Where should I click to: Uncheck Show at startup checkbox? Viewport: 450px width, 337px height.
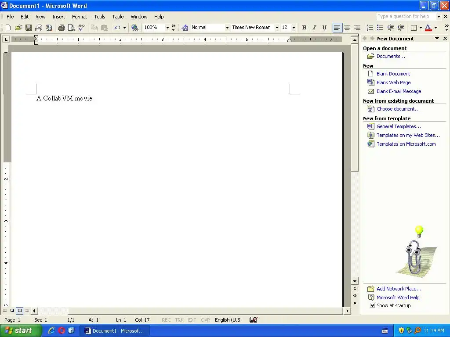click(372, 305)
